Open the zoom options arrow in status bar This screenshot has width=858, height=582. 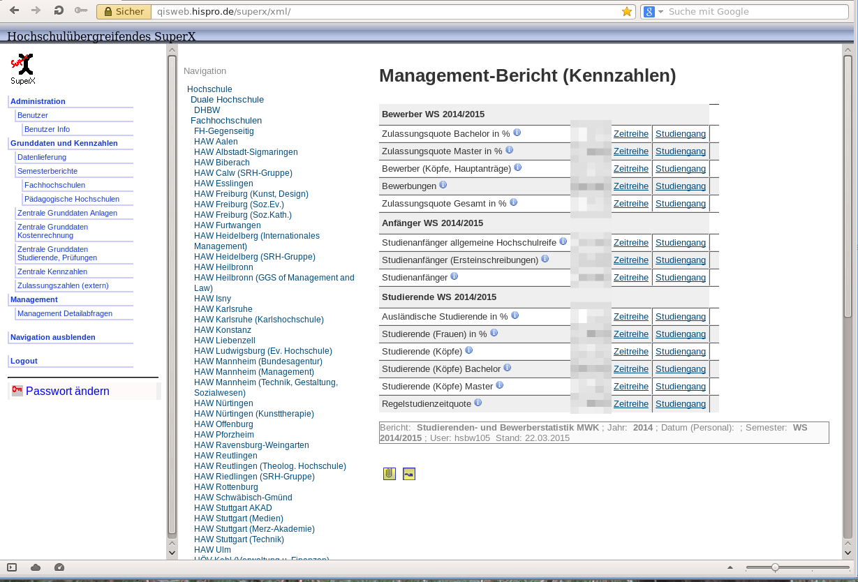click(x=730, y=567)
